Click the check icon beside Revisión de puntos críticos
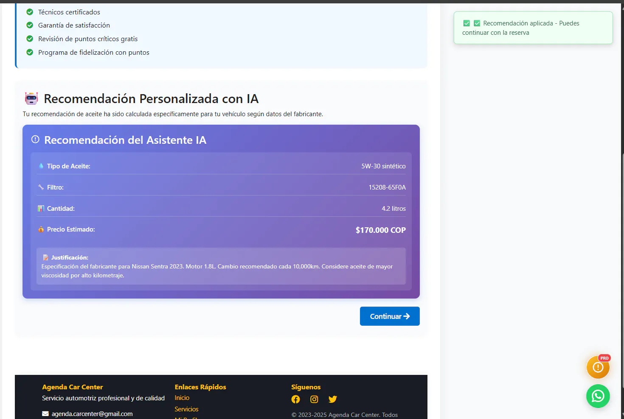Screen dimensions: 624x419 [x=30, y=39]
